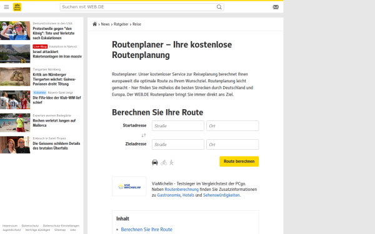Click the home breadcrumb icon

pyautogui.click(x=95, y=24)
